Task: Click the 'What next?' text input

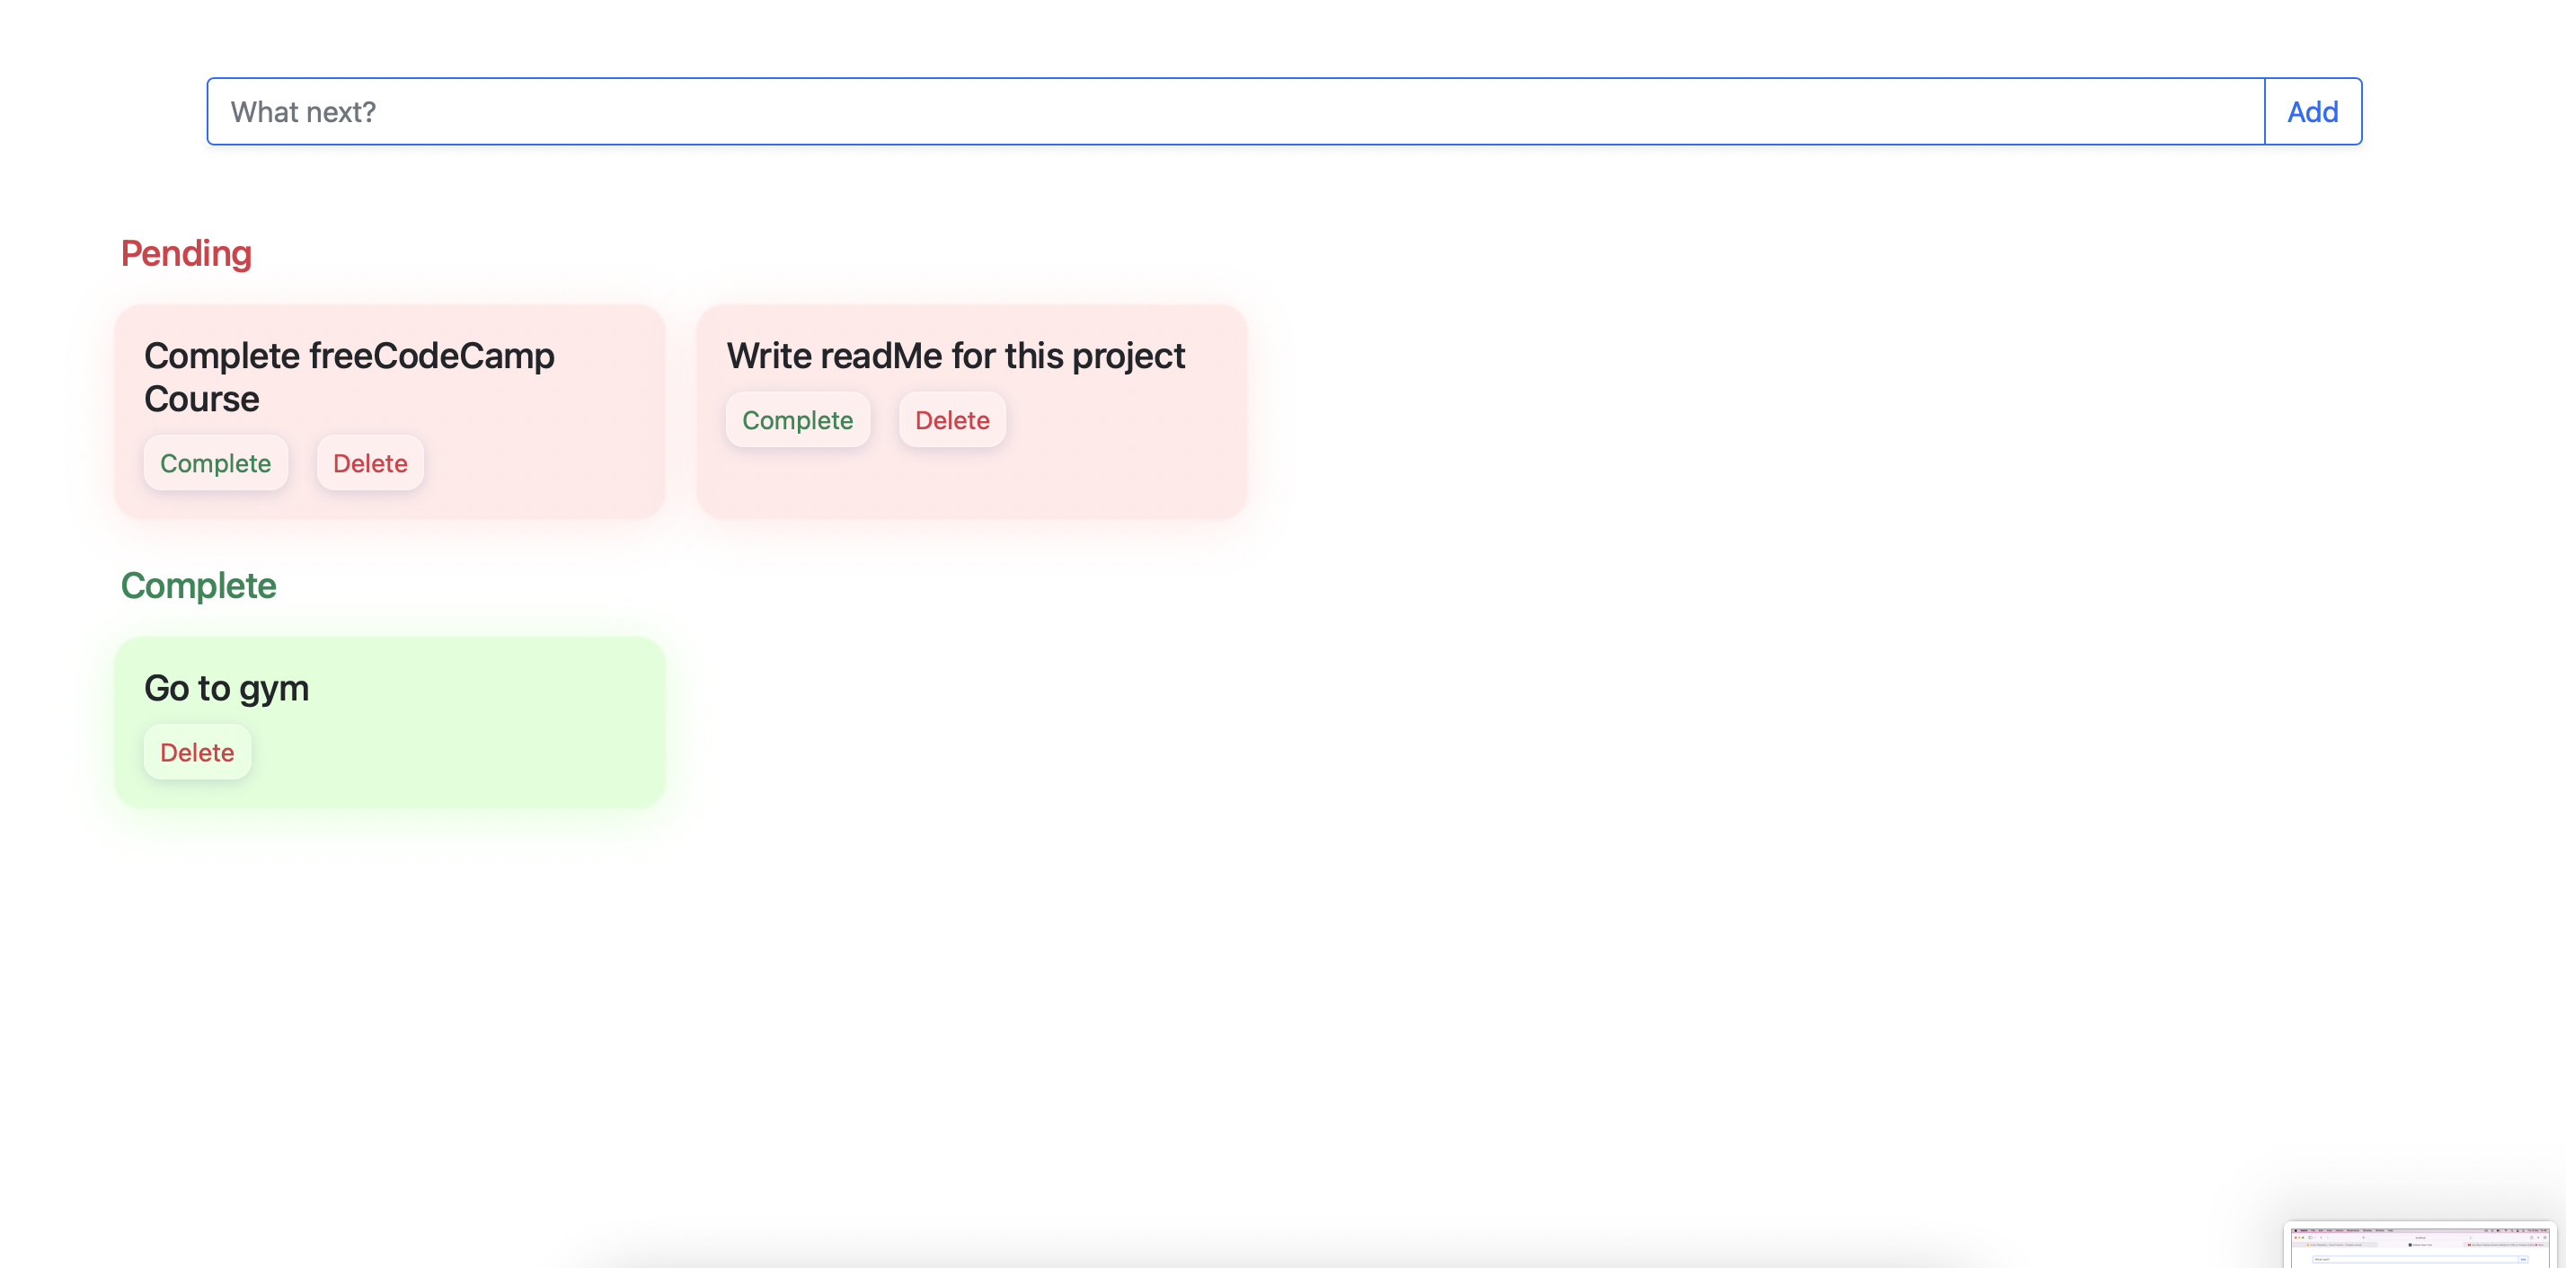Action: (1235, 111)
